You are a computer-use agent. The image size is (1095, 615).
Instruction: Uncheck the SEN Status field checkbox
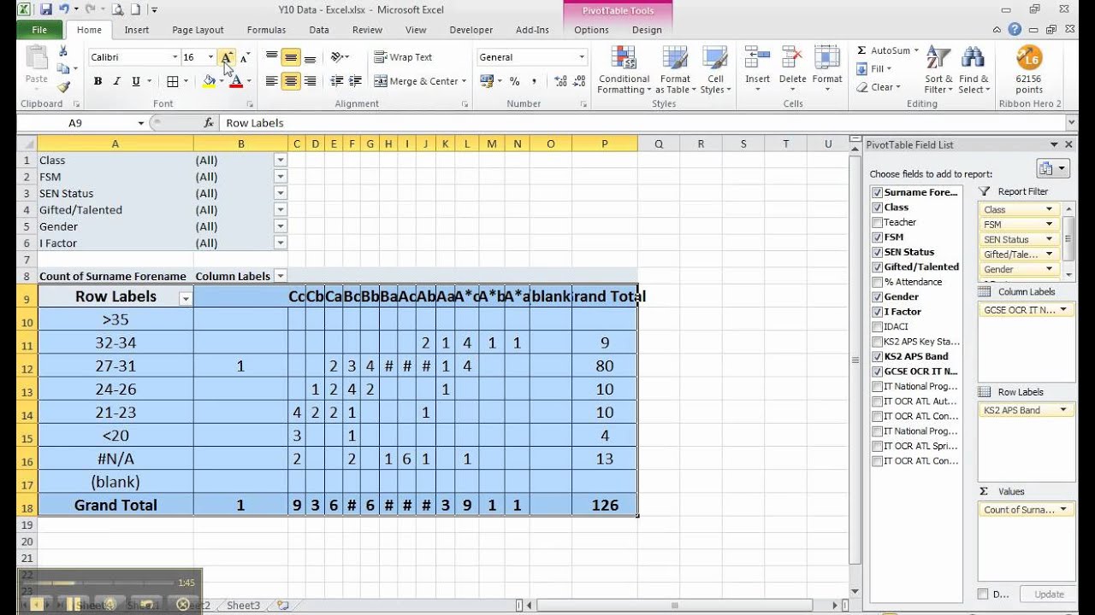click(x=877, y=252)
